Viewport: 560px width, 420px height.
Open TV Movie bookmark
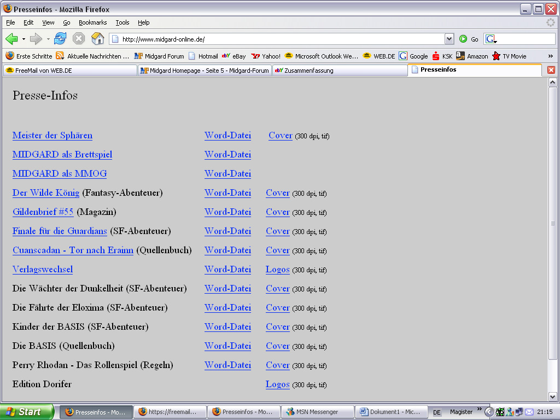click(509, 56)
